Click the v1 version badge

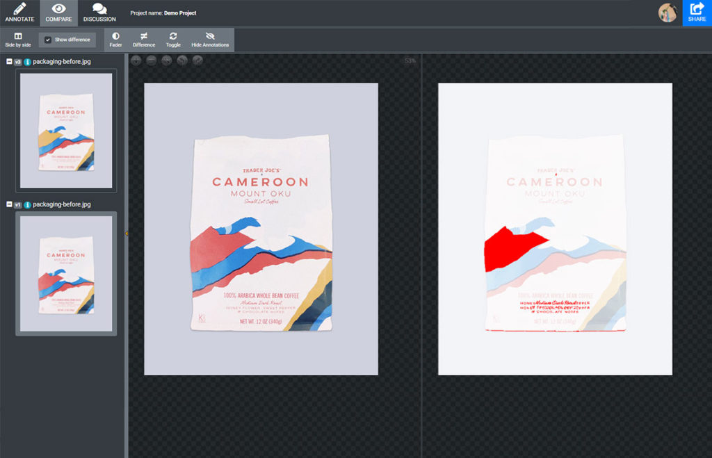(x=17, y=205)
